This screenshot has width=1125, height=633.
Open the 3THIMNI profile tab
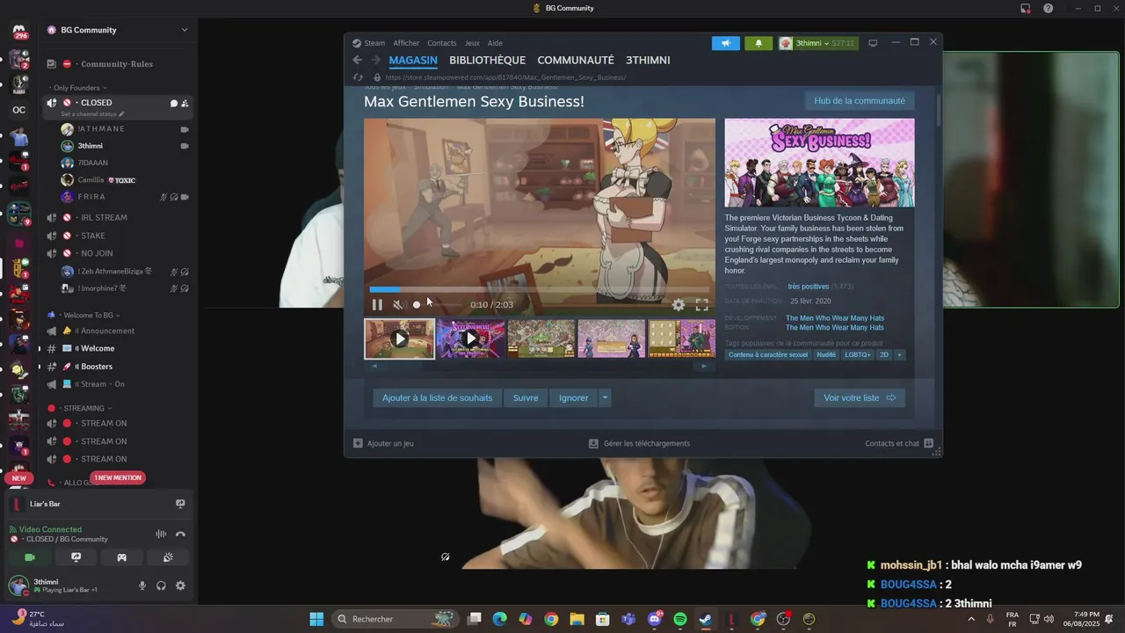648,60
